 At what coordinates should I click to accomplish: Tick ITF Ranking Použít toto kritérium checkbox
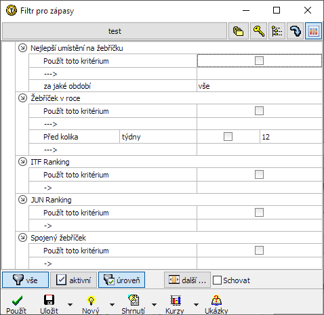coord(259,175)
